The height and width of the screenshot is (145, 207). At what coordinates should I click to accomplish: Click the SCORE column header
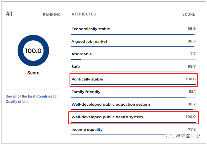[189, 14]
